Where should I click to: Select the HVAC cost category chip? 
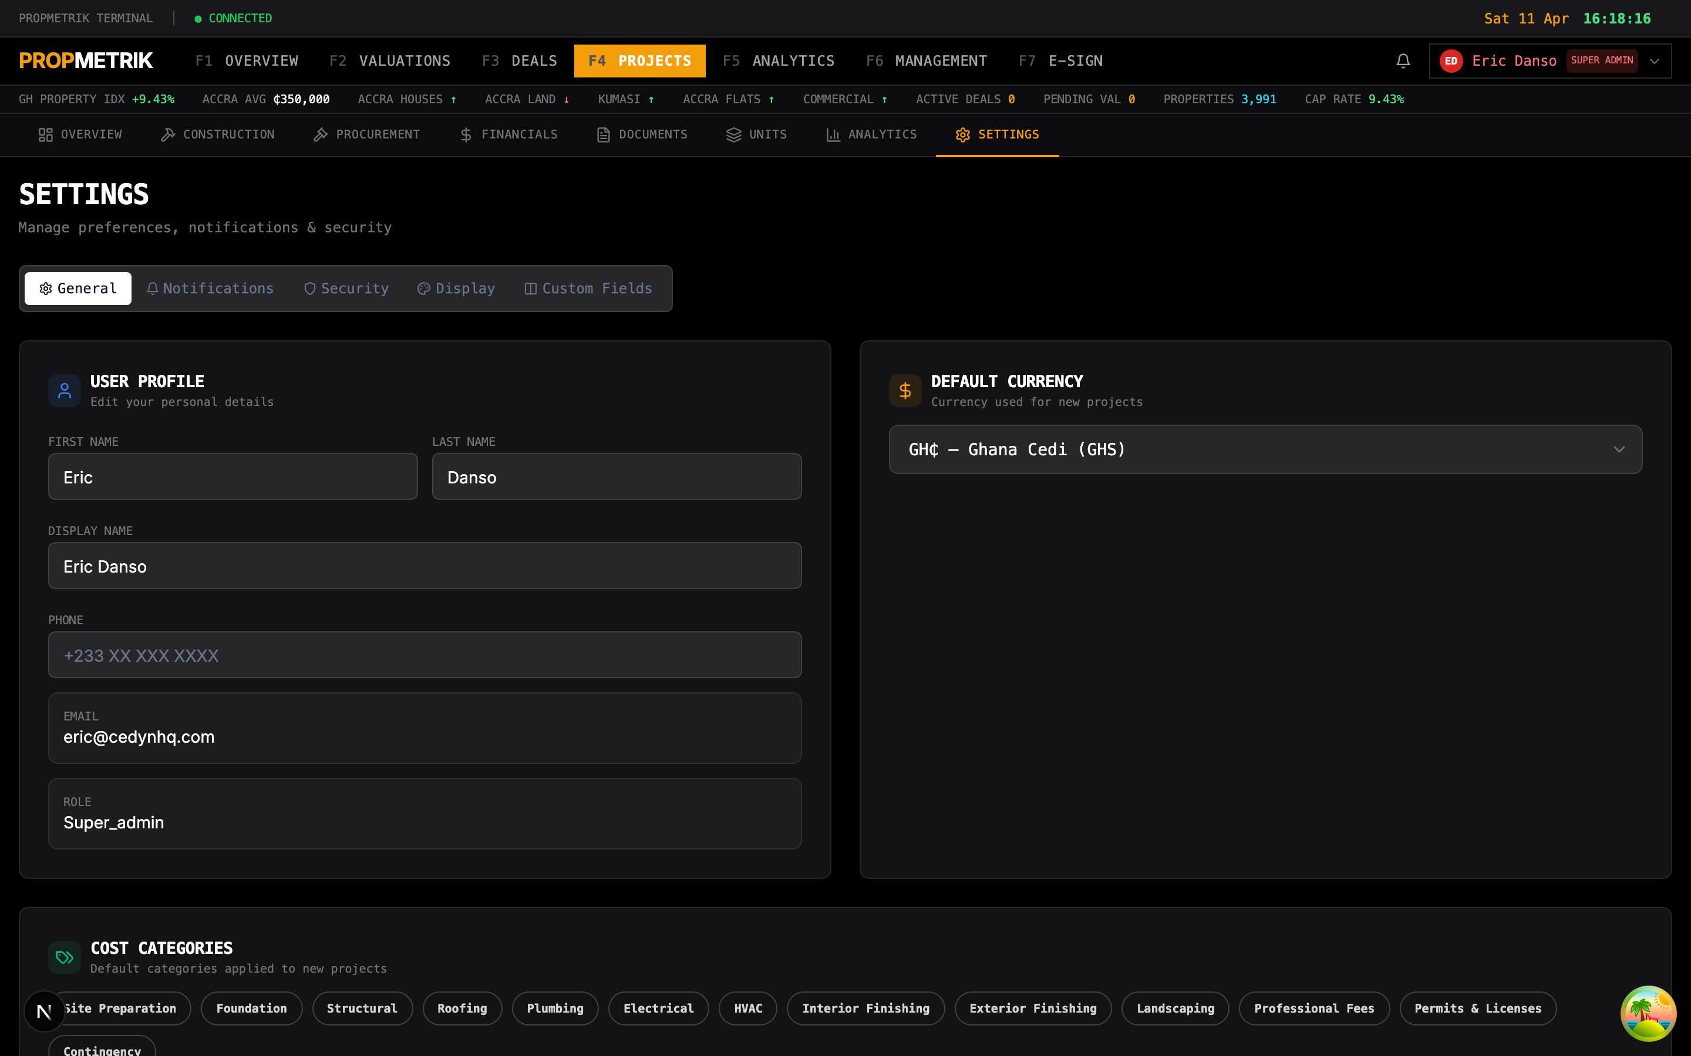pos(747,1008)
